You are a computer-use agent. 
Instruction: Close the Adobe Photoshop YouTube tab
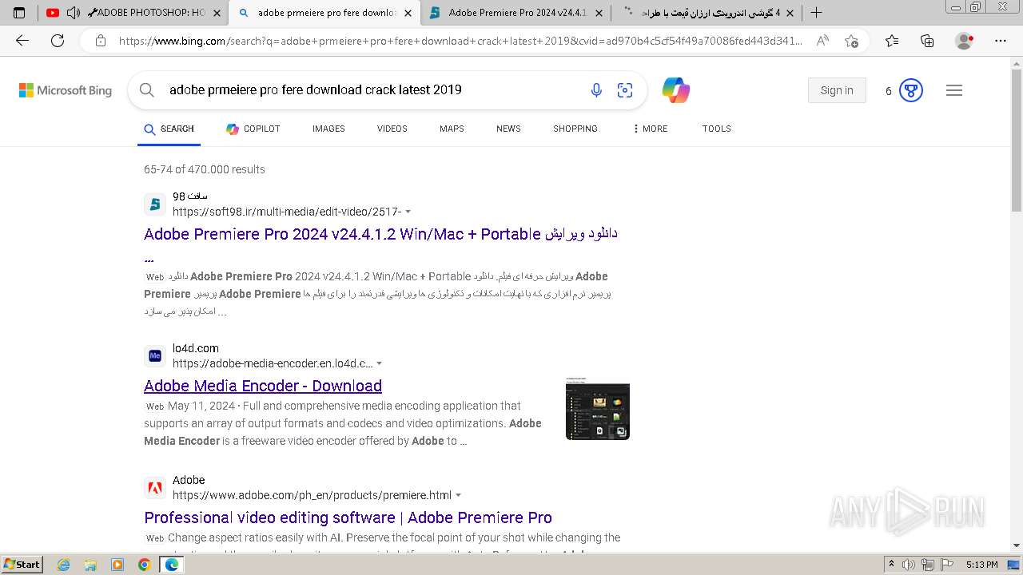click(x=217, y=13)
